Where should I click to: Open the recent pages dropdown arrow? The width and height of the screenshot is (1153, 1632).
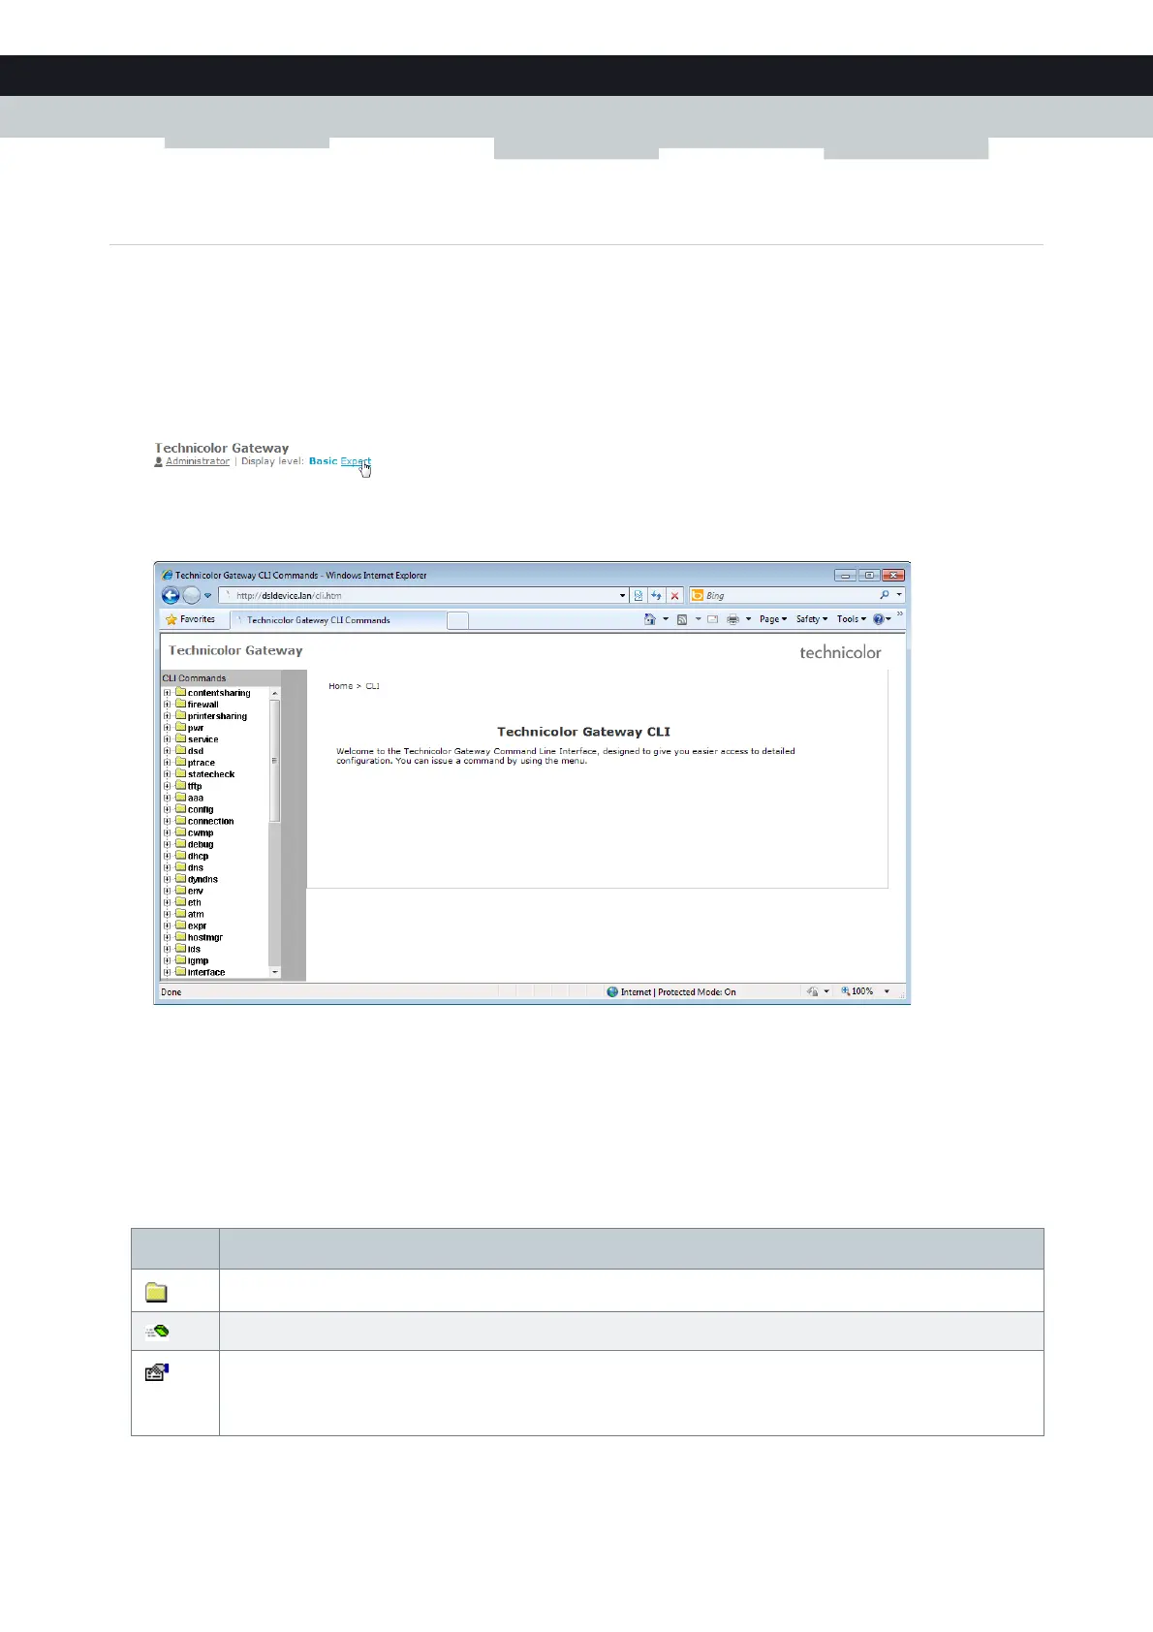[x=207, y=596]
